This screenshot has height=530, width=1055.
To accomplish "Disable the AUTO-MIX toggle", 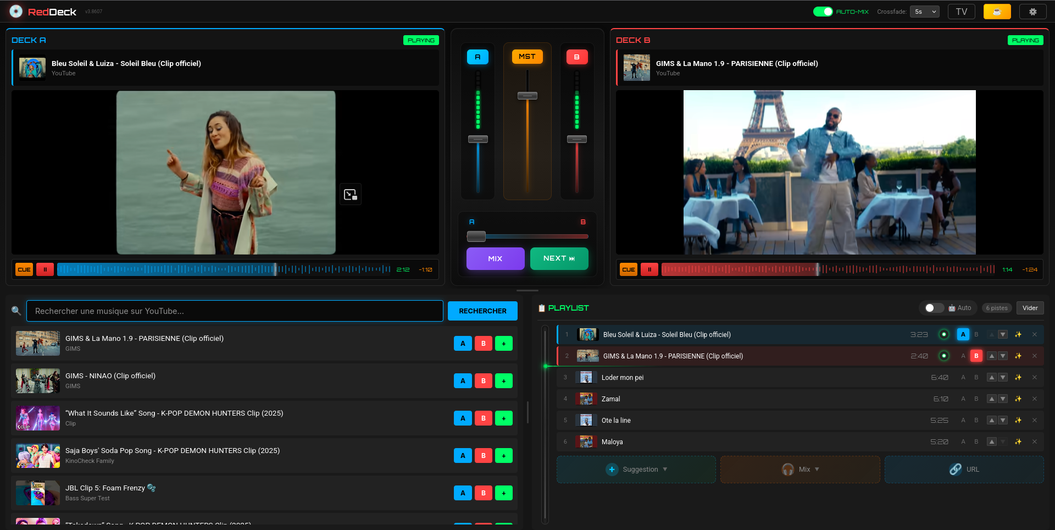I will (823, 11).
